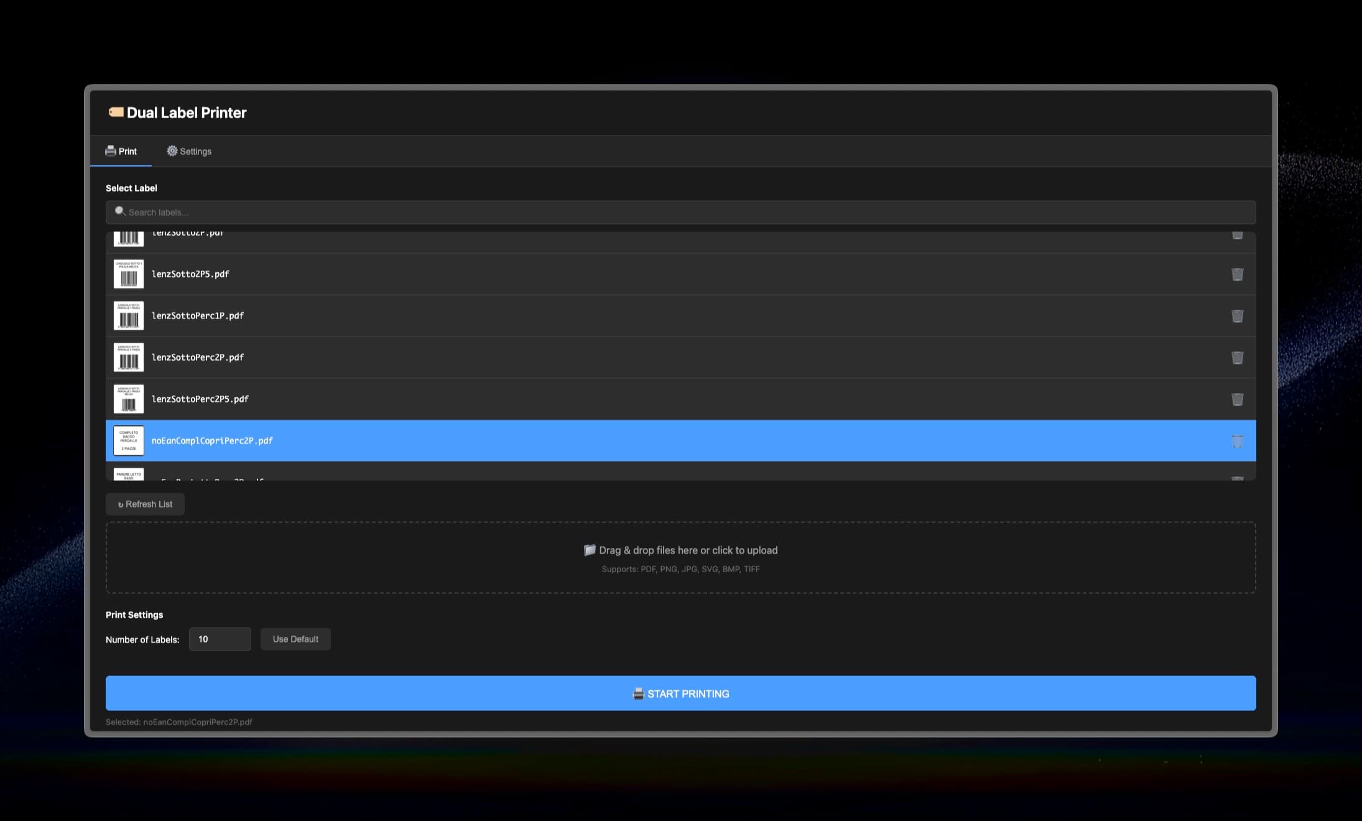Image resolution: width=1362 pixels, height=821 pixels.
Task: Select the noEanComplCopriPerc2P.pdf label
Action: [680, 441]
